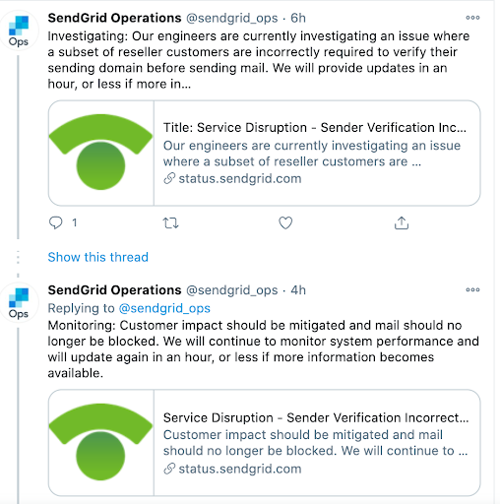This screenshot has width=500, height=504.
Task: Open the 6h timestamp of the first tweet
Action: [x=298, y=18]
